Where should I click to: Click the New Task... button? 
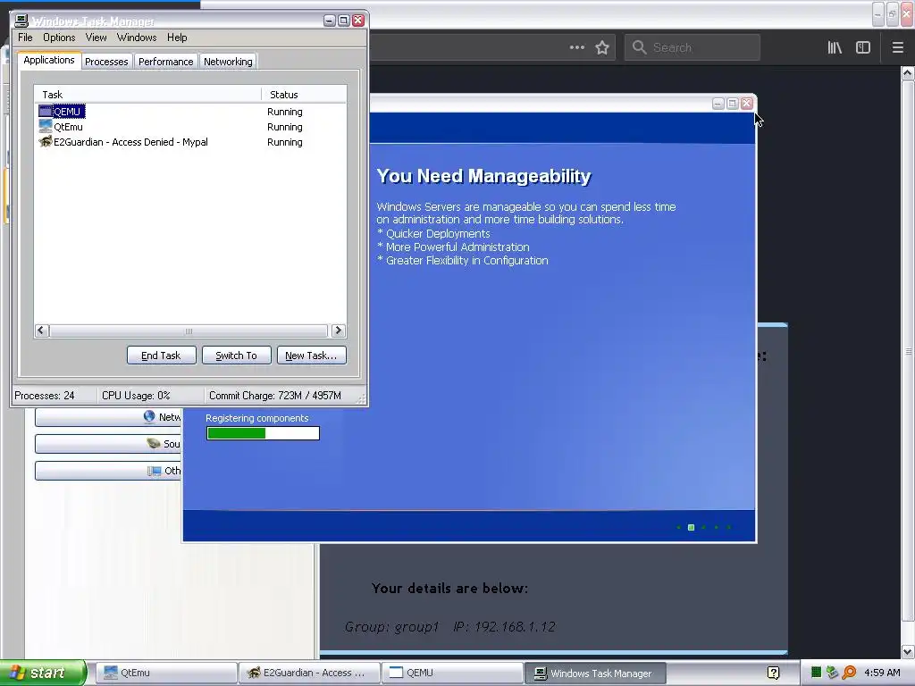pos(311,356)
